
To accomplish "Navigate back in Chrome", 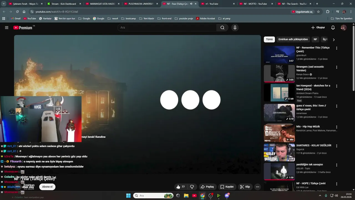I will coord(4,12).
